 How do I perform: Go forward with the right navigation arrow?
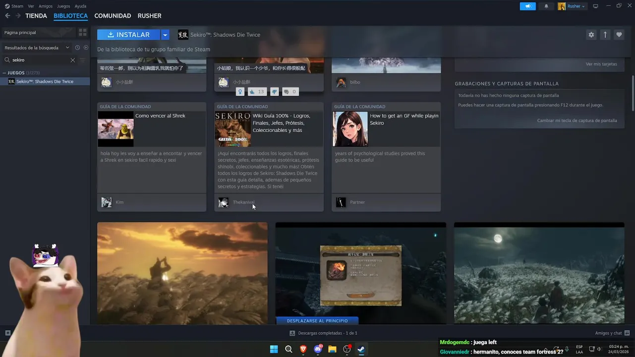pos(18,16)
